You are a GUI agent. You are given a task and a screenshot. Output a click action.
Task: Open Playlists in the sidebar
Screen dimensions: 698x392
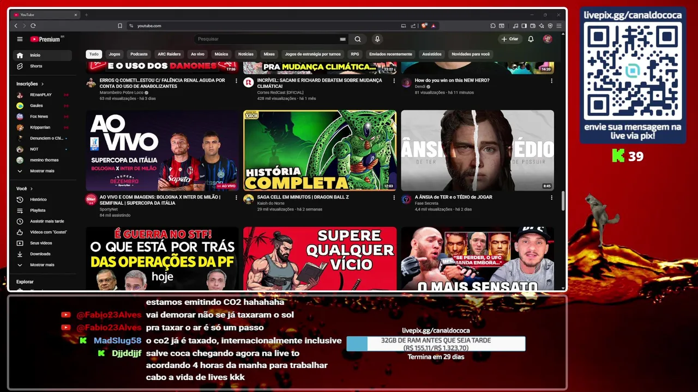[42, 210]
